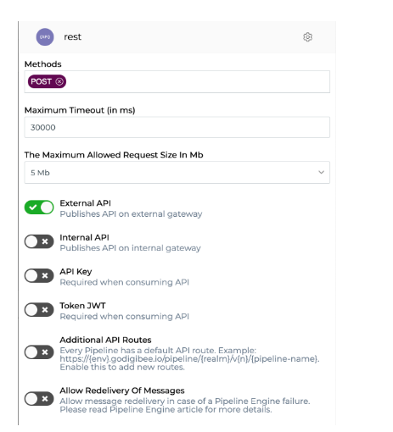Click the External API label
The width and height of the screenshot is (393, 432).
[85, 203]
